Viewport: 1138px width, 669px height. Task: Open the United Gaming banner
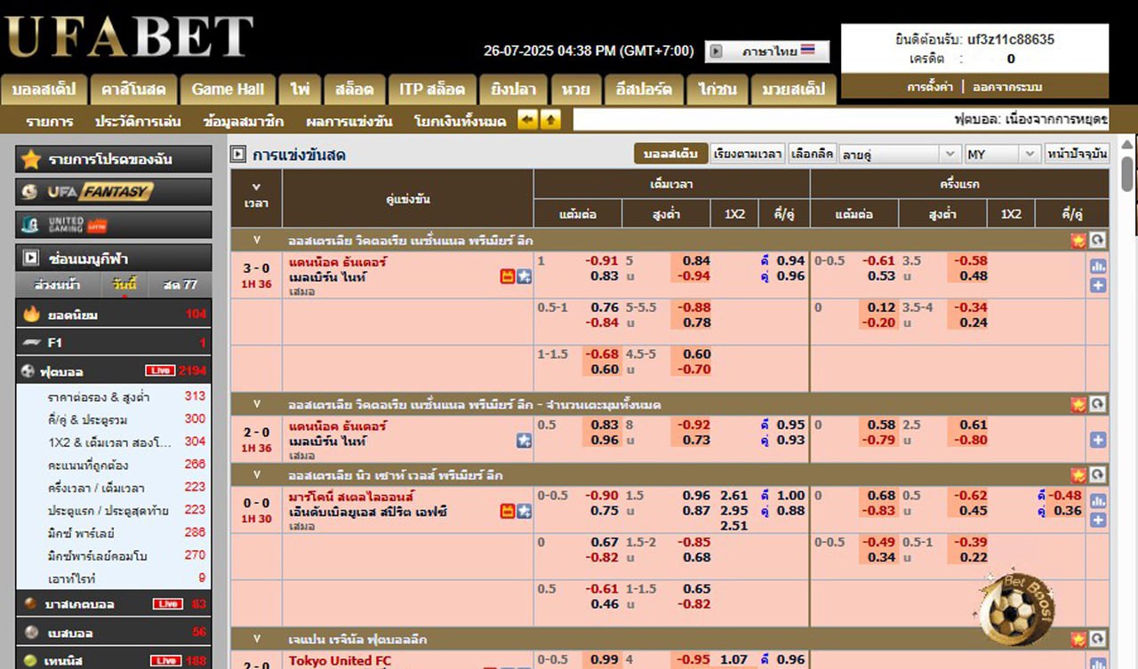pos(114,224)
